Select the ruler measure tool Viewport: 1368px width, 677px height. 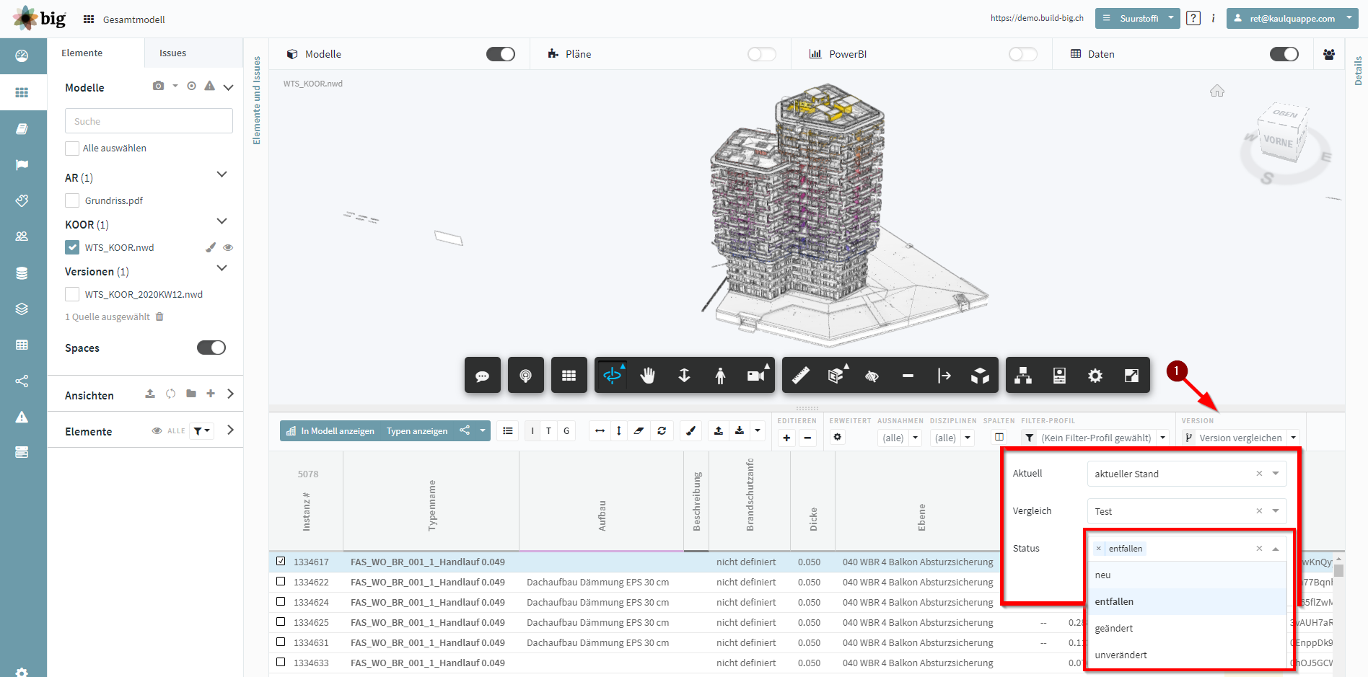point(800,376)
